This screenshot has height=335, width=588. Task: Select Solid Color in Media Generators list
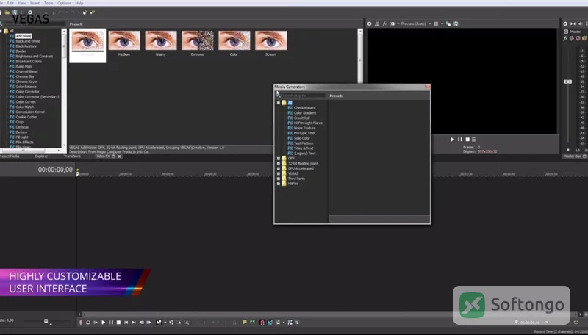point(302,138)
